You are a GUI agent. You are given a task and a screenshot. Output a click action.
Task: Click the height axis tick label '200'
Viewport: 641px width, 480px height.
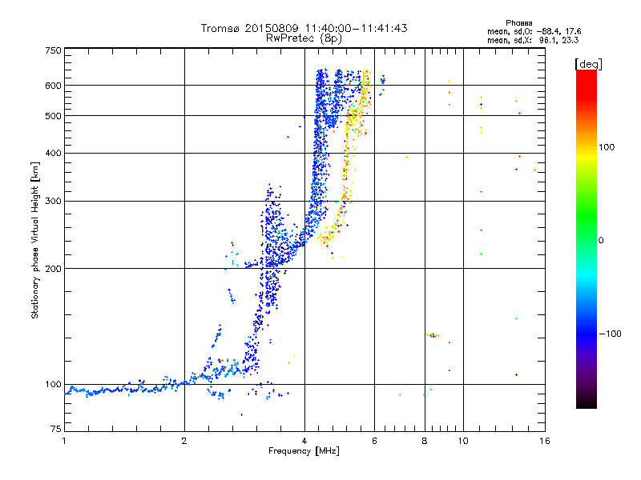[x=53, y=269]
